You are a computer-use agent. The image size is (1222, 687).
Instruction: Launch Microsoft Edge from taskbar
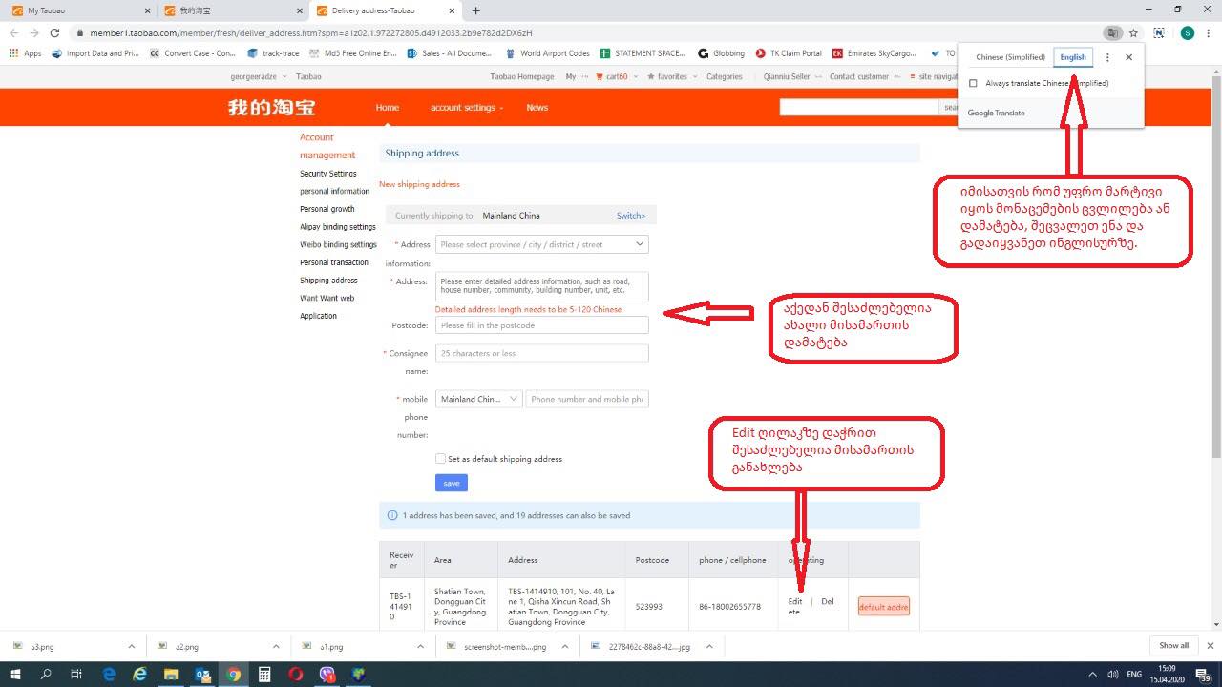point(109,674)
